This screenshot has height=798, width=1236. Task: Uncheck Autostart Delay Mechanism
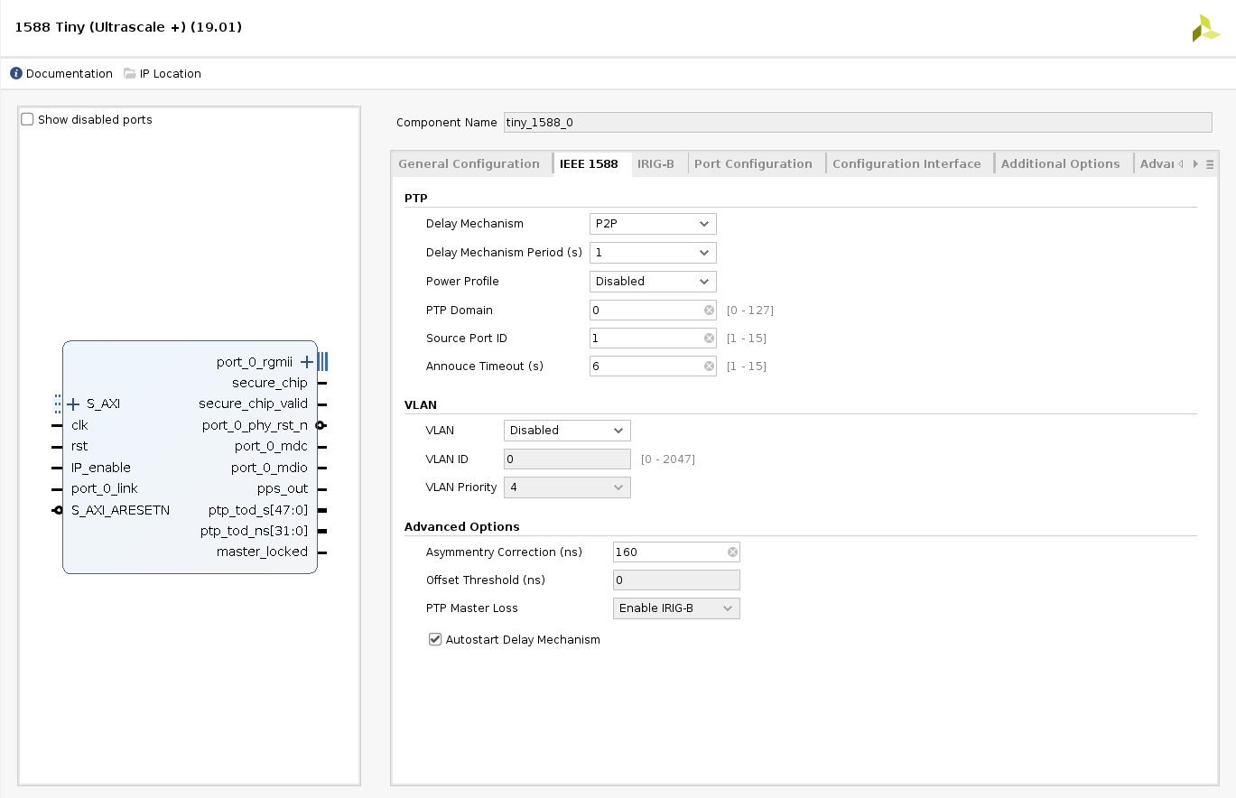(x=435, y=640)
